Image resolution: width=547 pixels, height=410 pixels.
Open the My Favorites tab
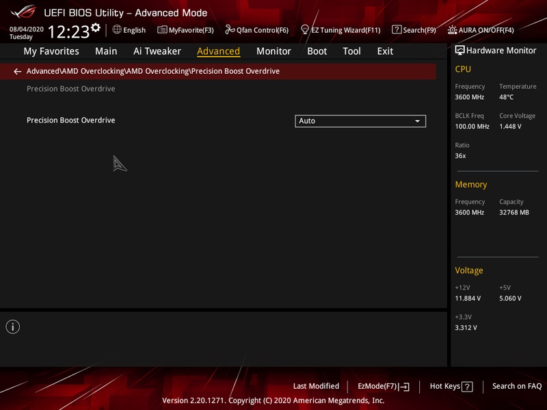click(x=51, y=51)
